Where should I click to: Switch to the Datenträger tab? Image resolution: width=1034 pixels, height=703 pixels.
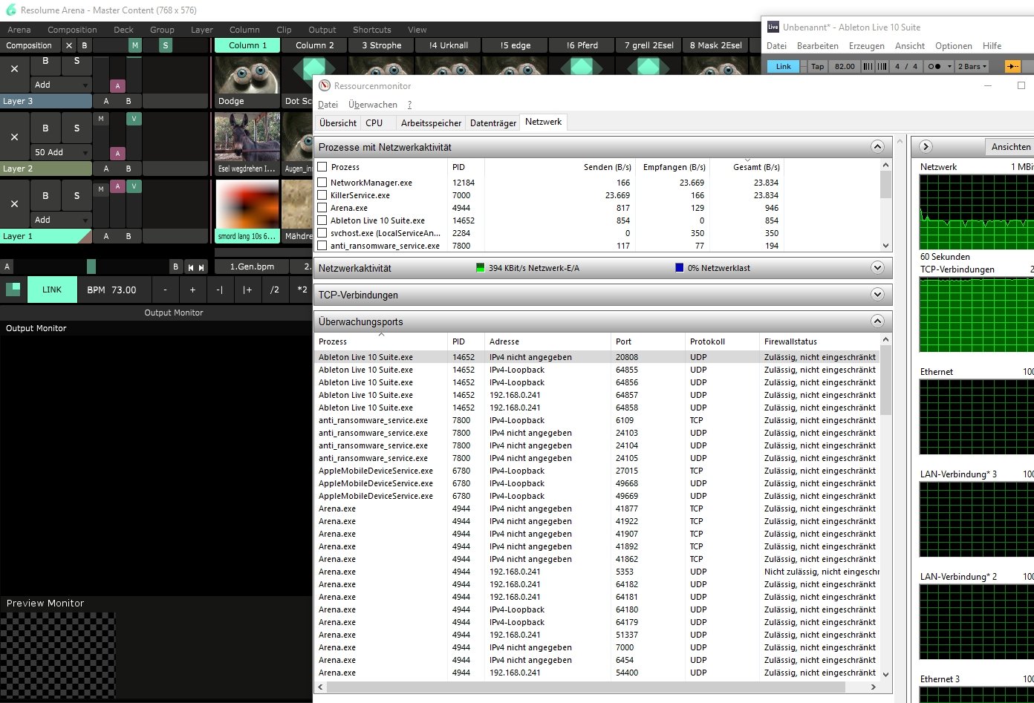point(493,123)
